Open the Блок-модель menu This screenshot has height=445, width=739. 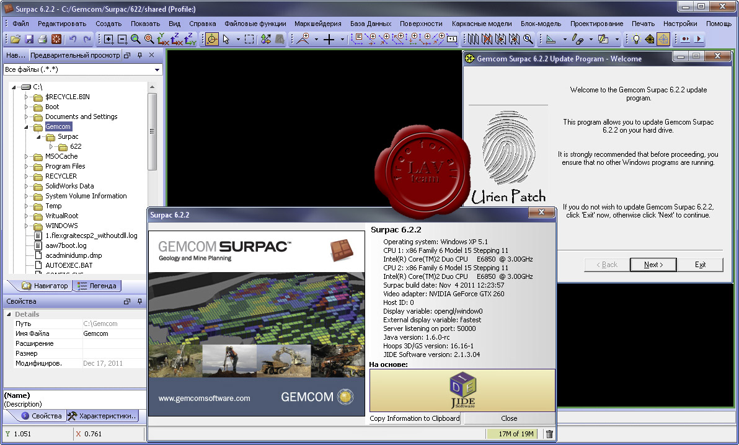541,24
